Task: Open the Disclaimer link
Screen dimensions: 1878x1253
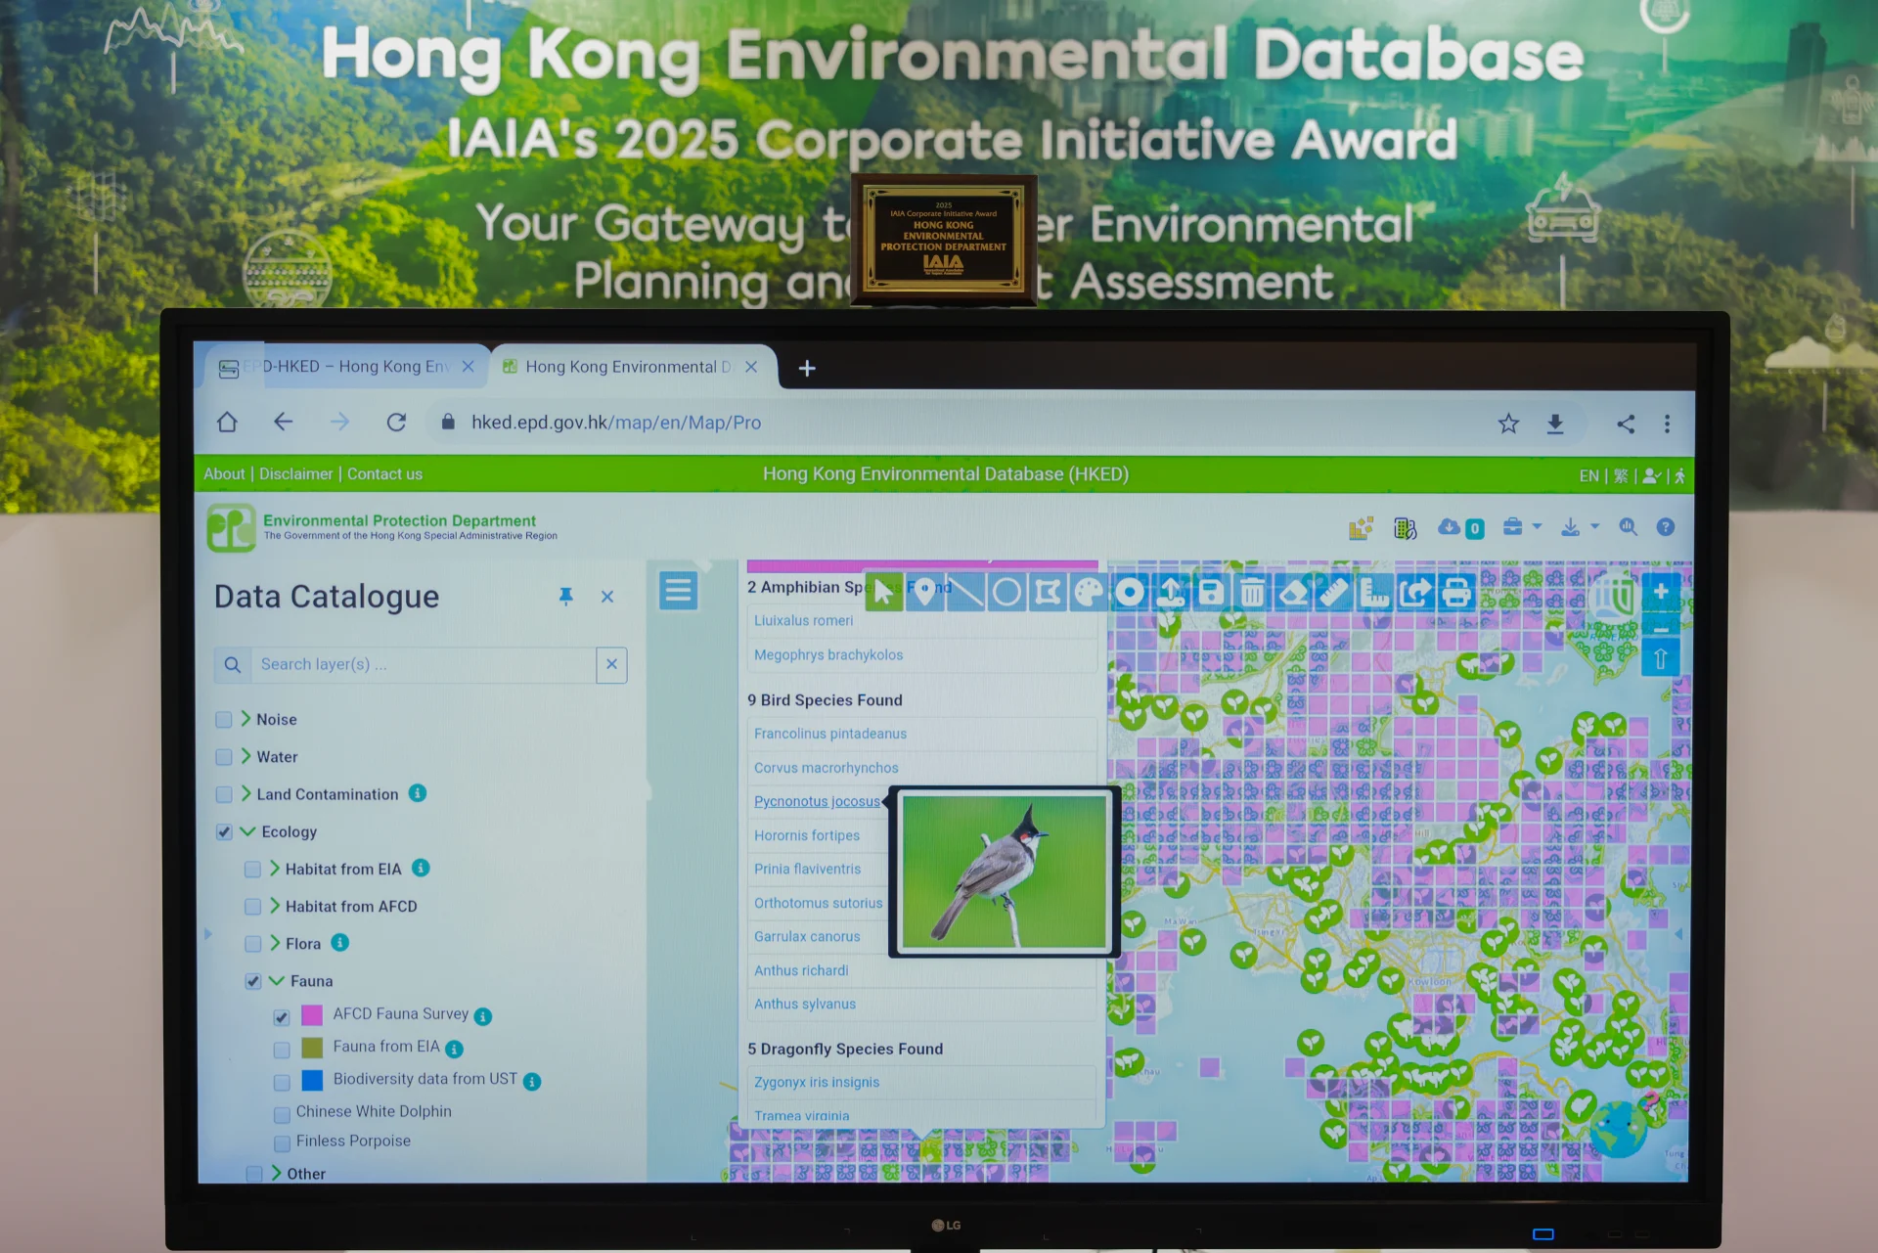Action: click(296, 474)
